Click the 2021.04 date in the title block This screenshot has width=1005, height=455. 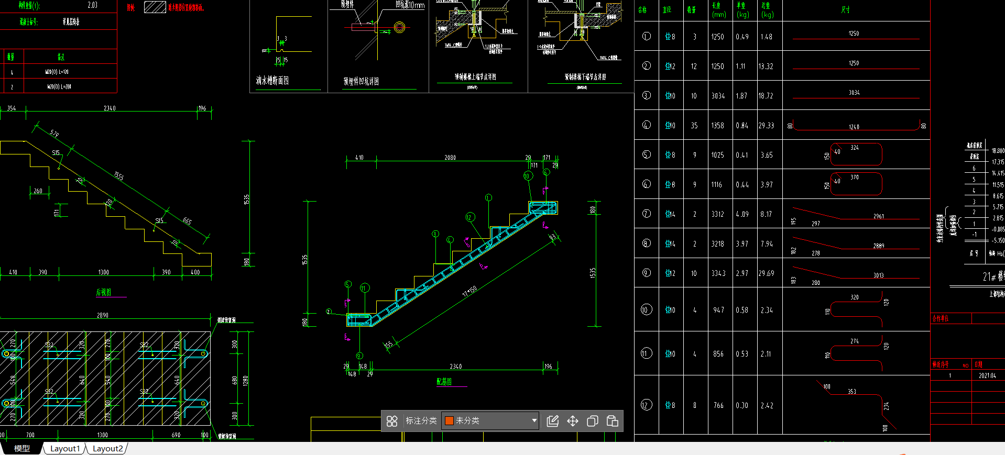click(987, 375)
